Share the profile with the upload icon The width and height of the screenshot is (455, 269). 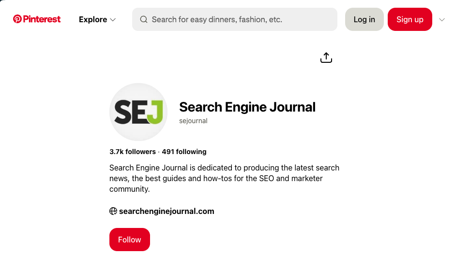[326, 58]
